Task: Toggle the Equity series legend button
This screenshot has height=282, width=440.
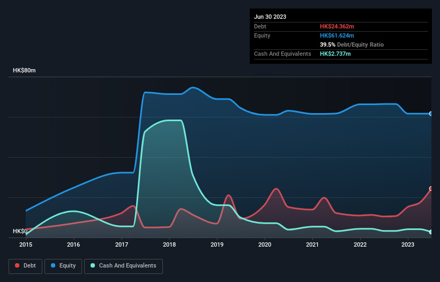Action: (63, 266)
